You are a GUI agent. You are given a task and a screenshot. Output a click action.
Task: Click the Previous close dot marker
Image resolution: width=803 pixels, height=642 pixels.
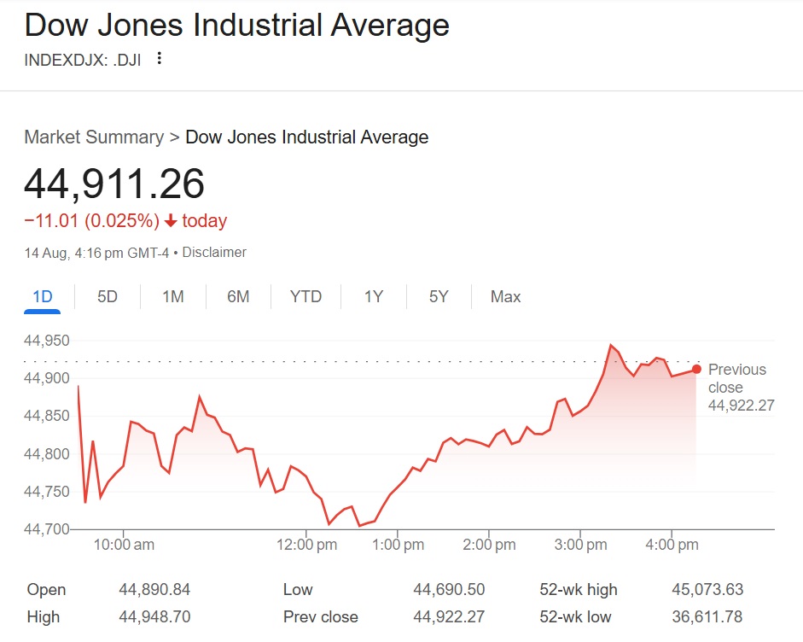point(696,370)
